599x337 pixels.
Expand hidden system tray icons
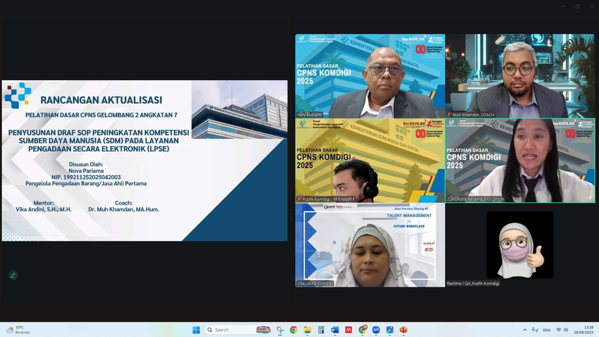(525, 330)
